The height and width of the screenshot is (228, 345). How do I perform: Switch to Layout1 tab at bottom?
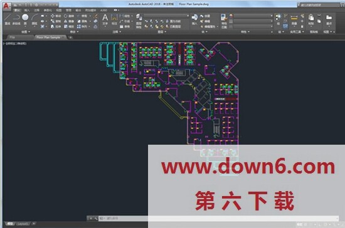(x=23, y=224)
